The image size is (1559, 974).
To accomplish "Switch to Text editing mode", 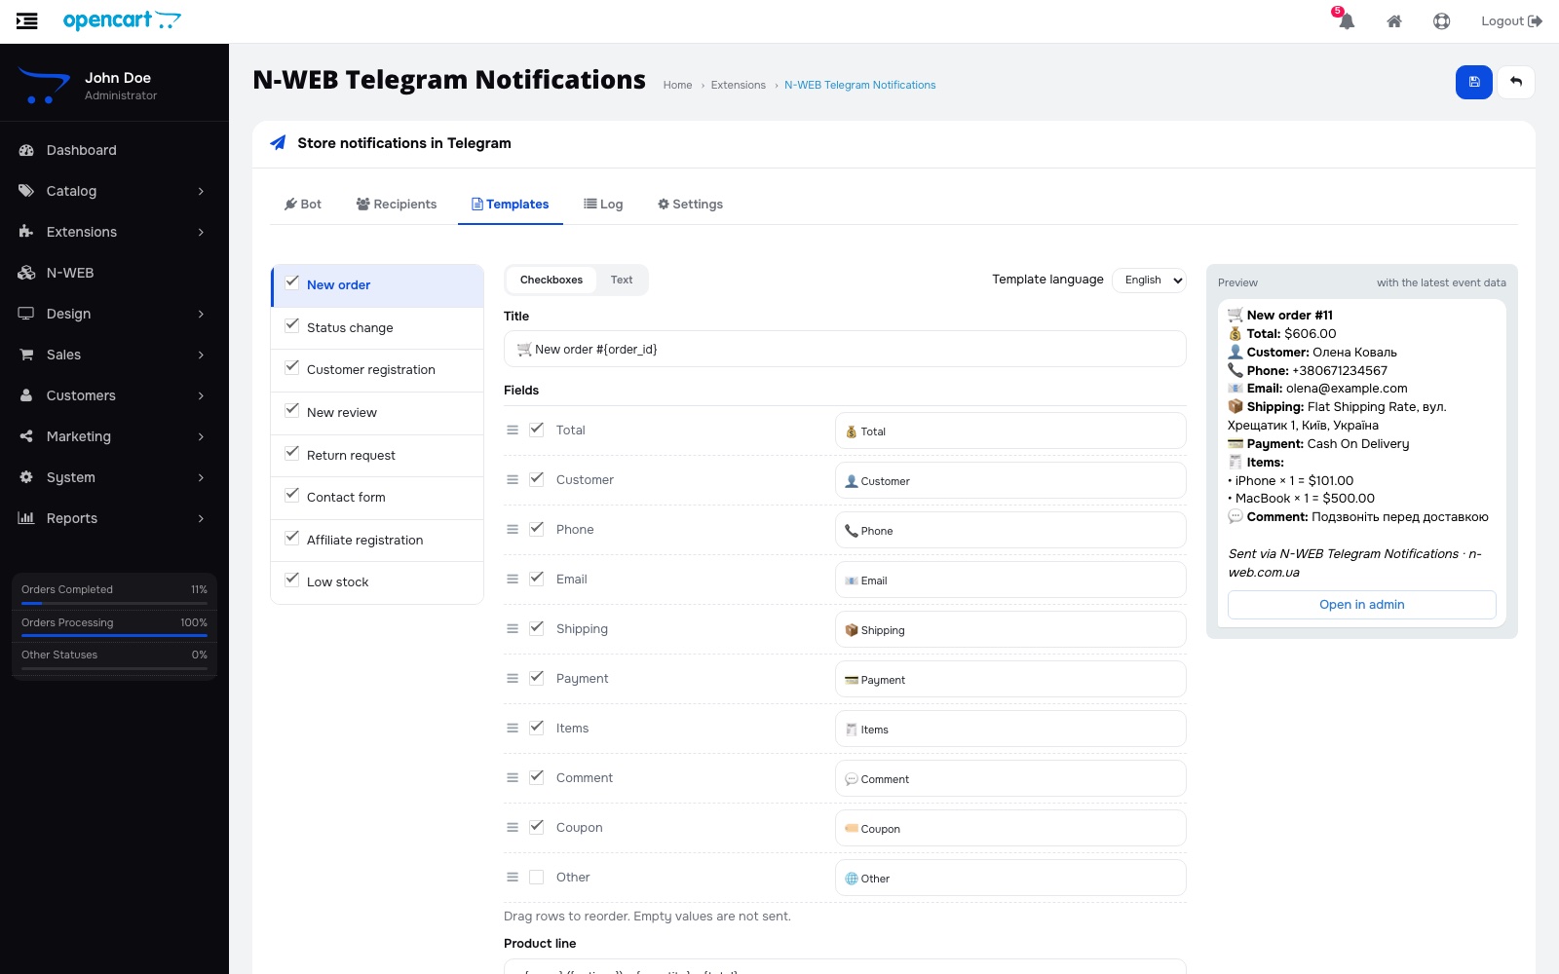I will [x=622, y=281].
